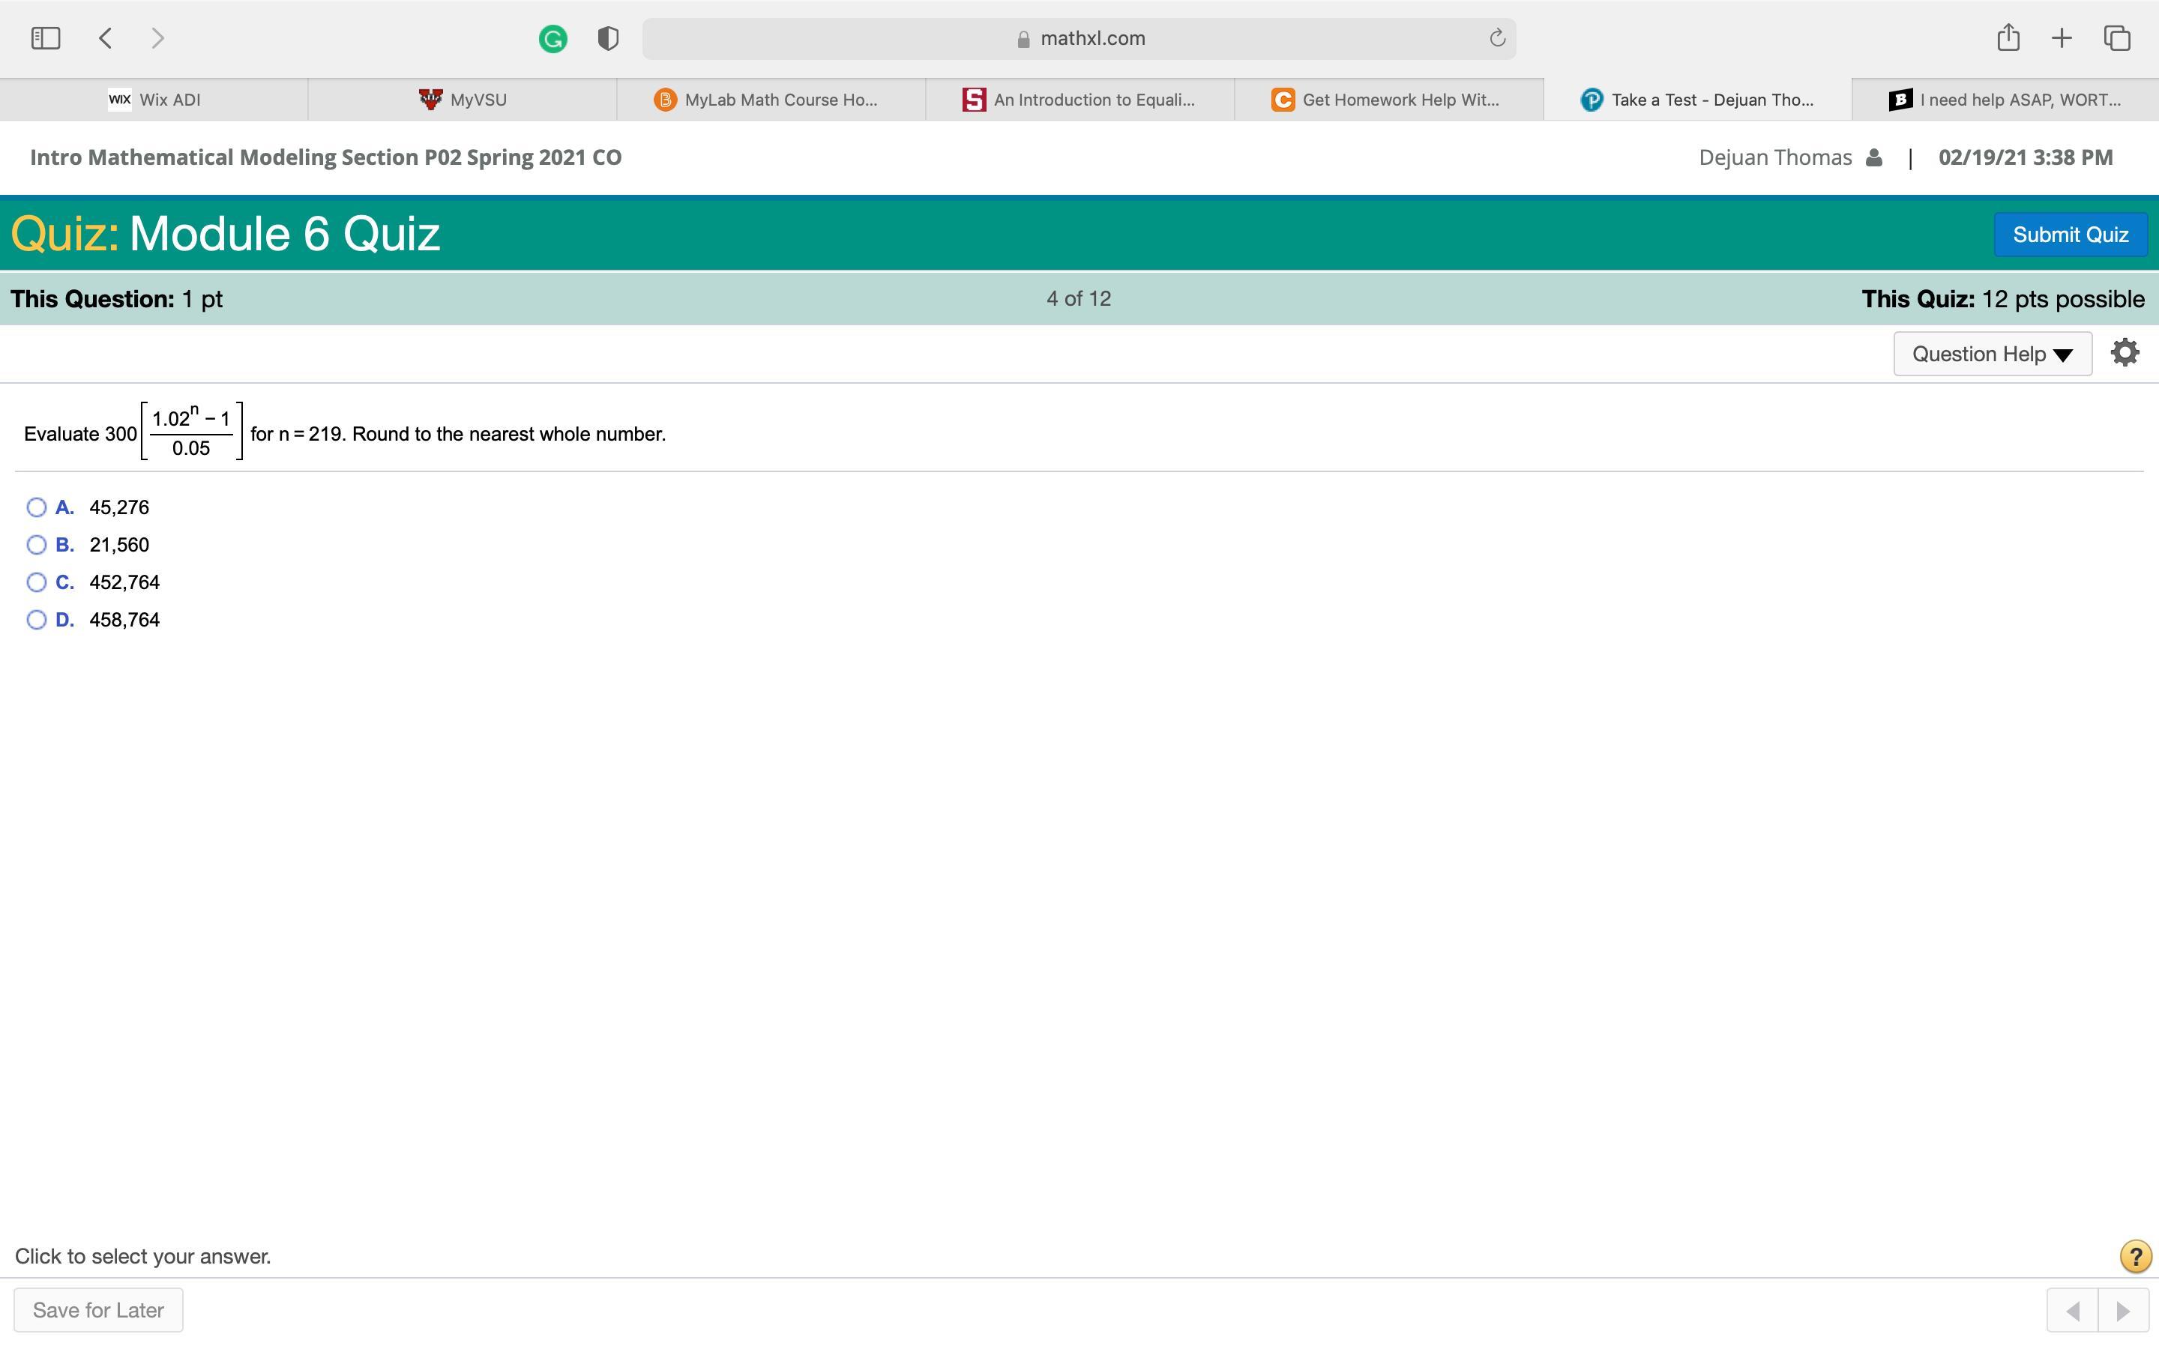Open the Share icon in toolbar
Viewport: 2159px width, 1349px height.
click(x=2008, y=38)
